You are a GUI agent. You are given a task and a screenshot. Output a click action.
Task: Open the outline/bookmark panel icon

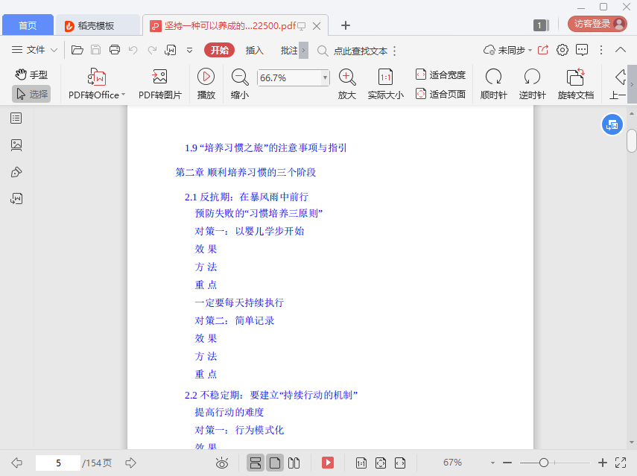click(x=16, y=118)
